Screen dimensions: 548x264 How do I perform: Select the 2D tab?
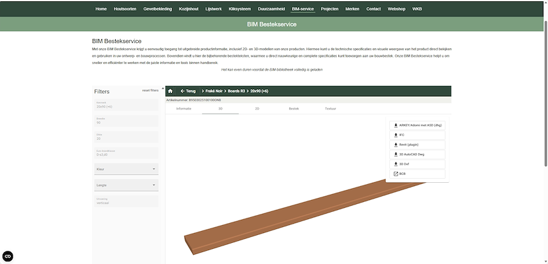coord(257,108)
